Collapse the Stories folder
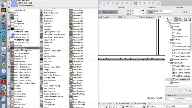 [169, 27]
